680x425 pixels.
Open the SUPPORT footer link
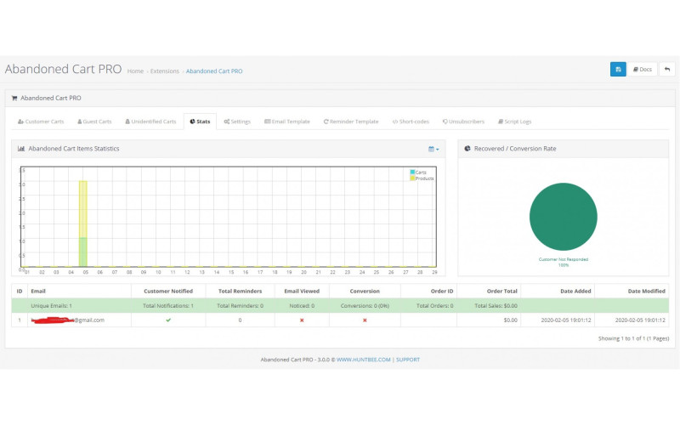pyautogui.click(x=407, y=360)
